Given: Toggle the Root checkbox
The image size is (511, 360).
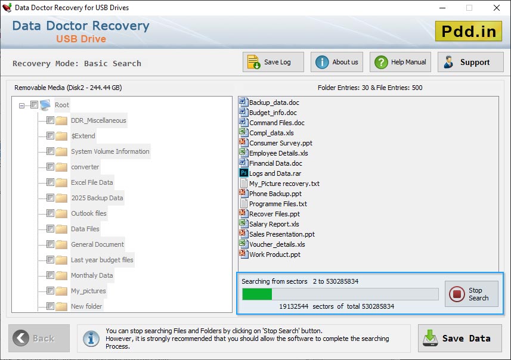Looking at the screenshot, I should (x=34, y=104).
